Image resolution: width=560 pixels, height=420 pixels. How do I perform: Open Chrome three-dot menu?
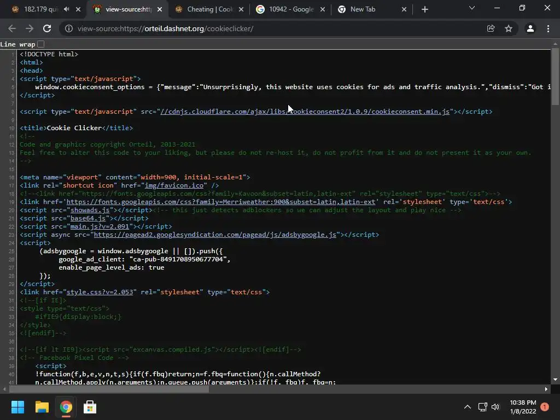(548, 28)
